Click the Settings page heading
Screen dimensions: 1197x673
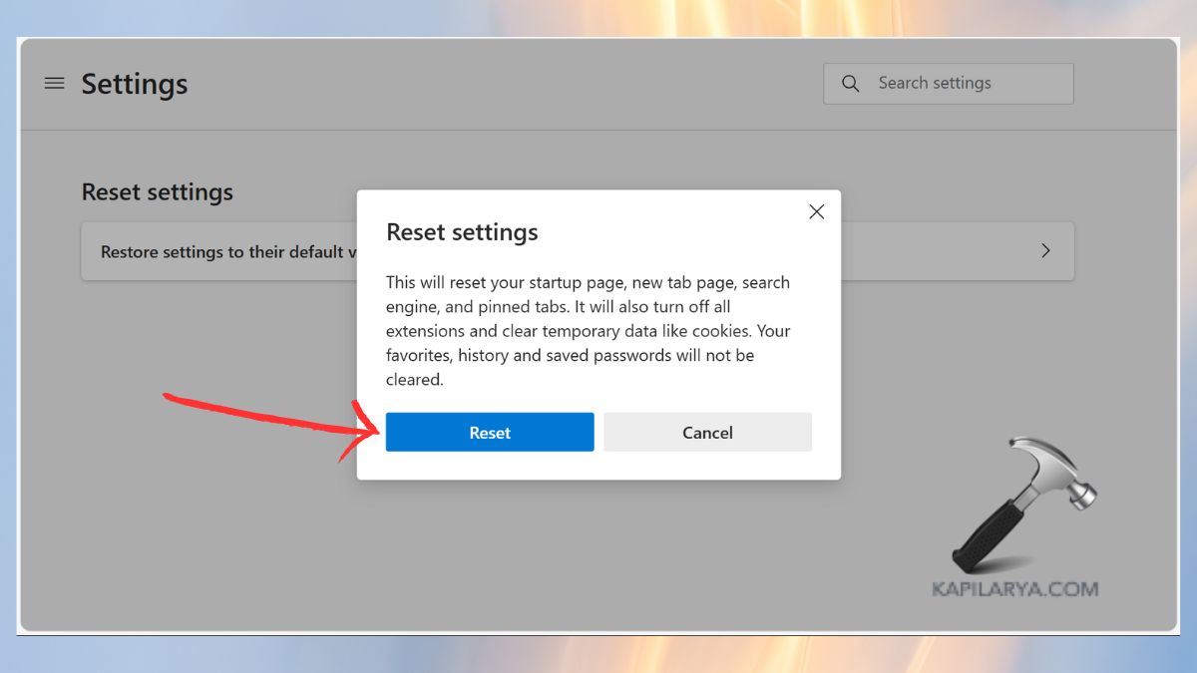point(134,84)
